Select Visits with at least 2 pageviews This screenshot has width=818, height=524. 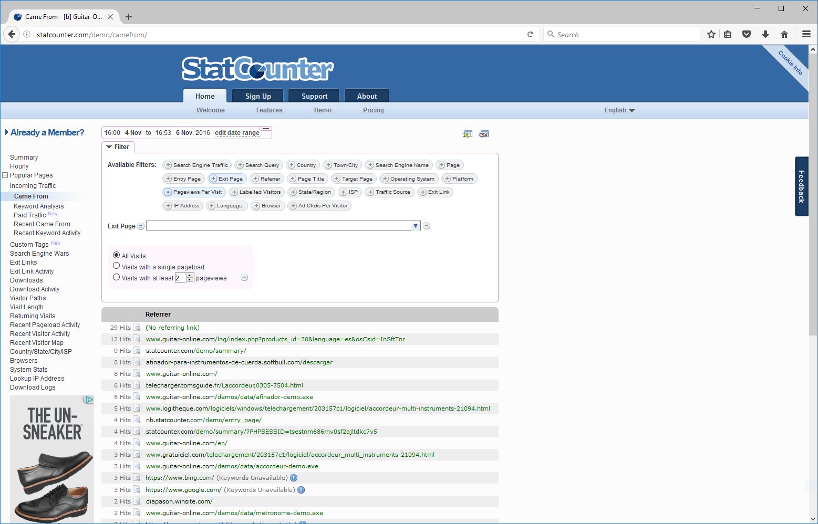(x=117, y=277)
